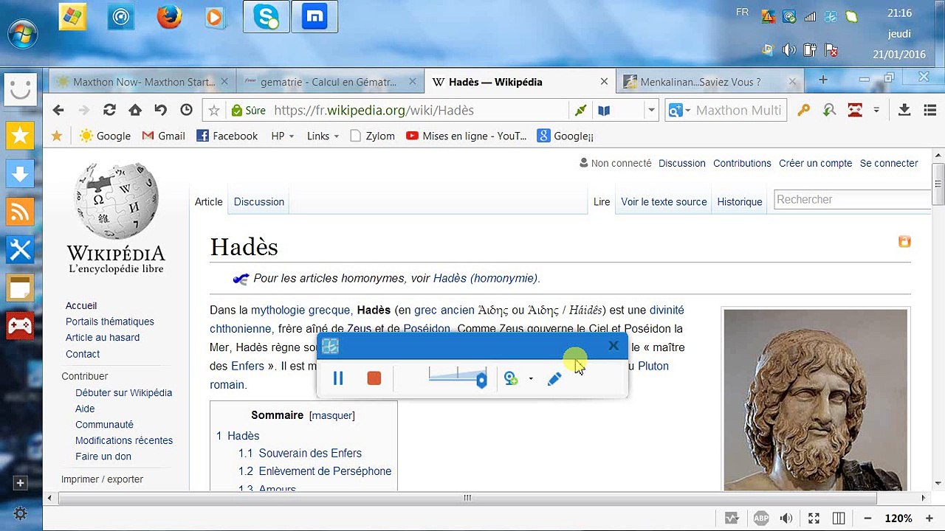This screenshot has width=945, height=531.
Task: Click the pen annotation tool in recorder
Action: pyautogui.click(x=554, y=378)
